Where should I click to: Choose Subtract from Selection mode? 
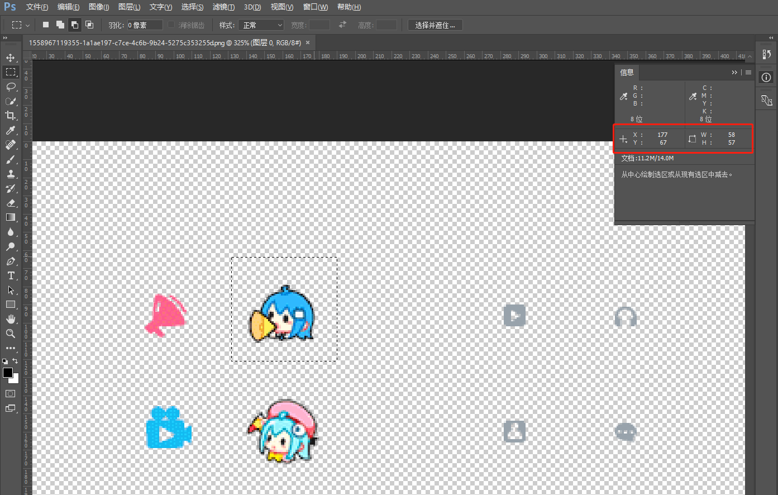[75, 25]
